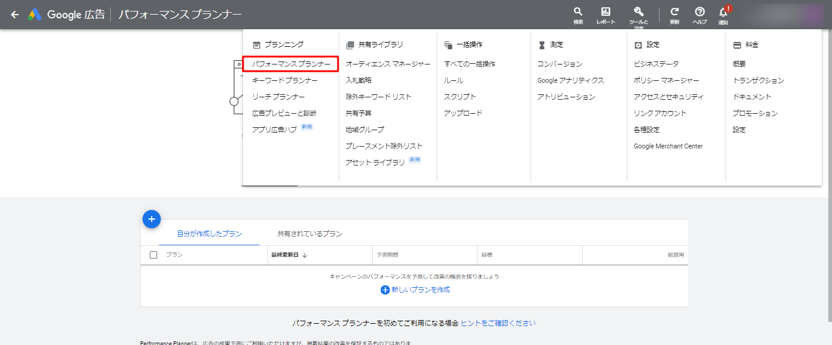Switch to 自分が作成したプラン tab

coord(209,234)
